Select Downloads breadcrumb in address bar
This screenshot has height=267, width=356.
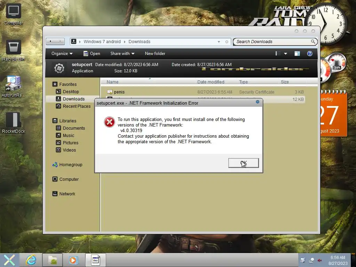(139, 42)
